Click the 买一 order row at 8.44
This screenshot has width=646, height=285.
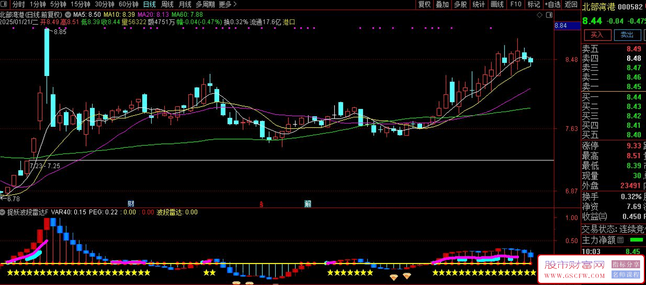(613, 97)
